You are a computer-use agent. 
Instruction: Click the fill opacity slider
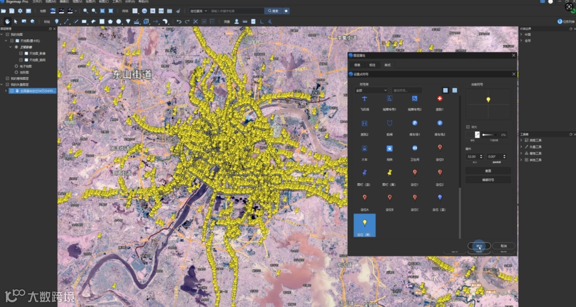490,135
